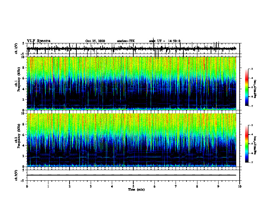The height and width of the screenshot is (209, 270).
Task: Click the "-7" tick on ch.2 colorbar
Action: click(252, 163)
